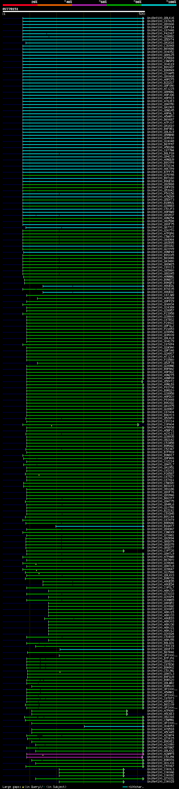Click the green alignment bar of UniRef100_Q39956
Image resolution: width=179 pixels, height=789 pixels.
pyautogui.click(x=85, y=332)
